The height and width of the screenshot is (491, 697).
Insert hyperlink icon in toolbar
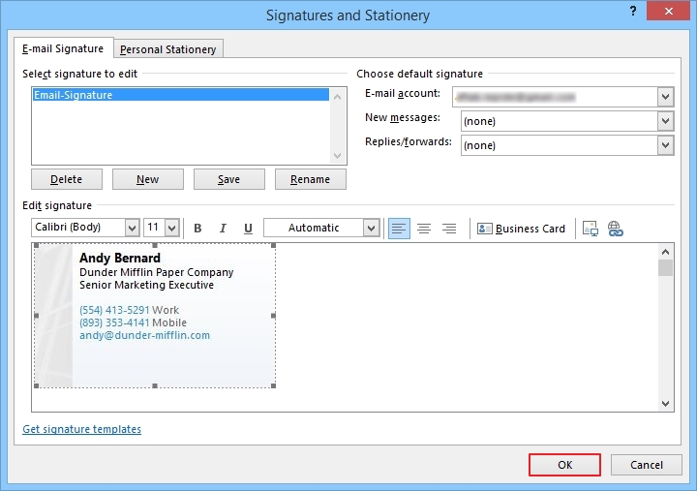coord(615,229)
